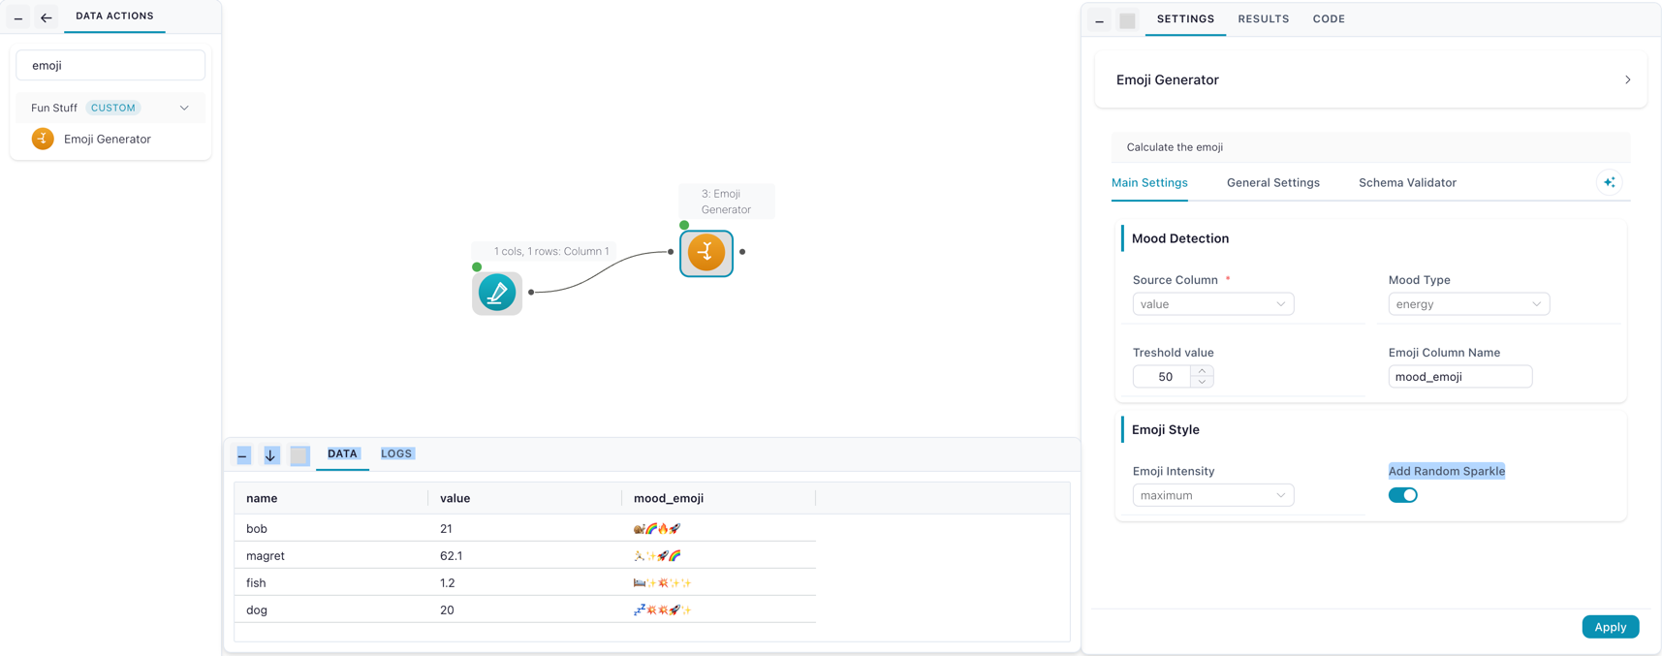Toggle the Add Random Sparkle switch
Screen dimensions: 1662x656
tap(1402, 495)
